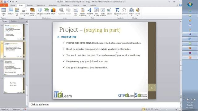Minimize the ribbon with the caret
Viewport: 198px width, 111px height.
(177, 5)
